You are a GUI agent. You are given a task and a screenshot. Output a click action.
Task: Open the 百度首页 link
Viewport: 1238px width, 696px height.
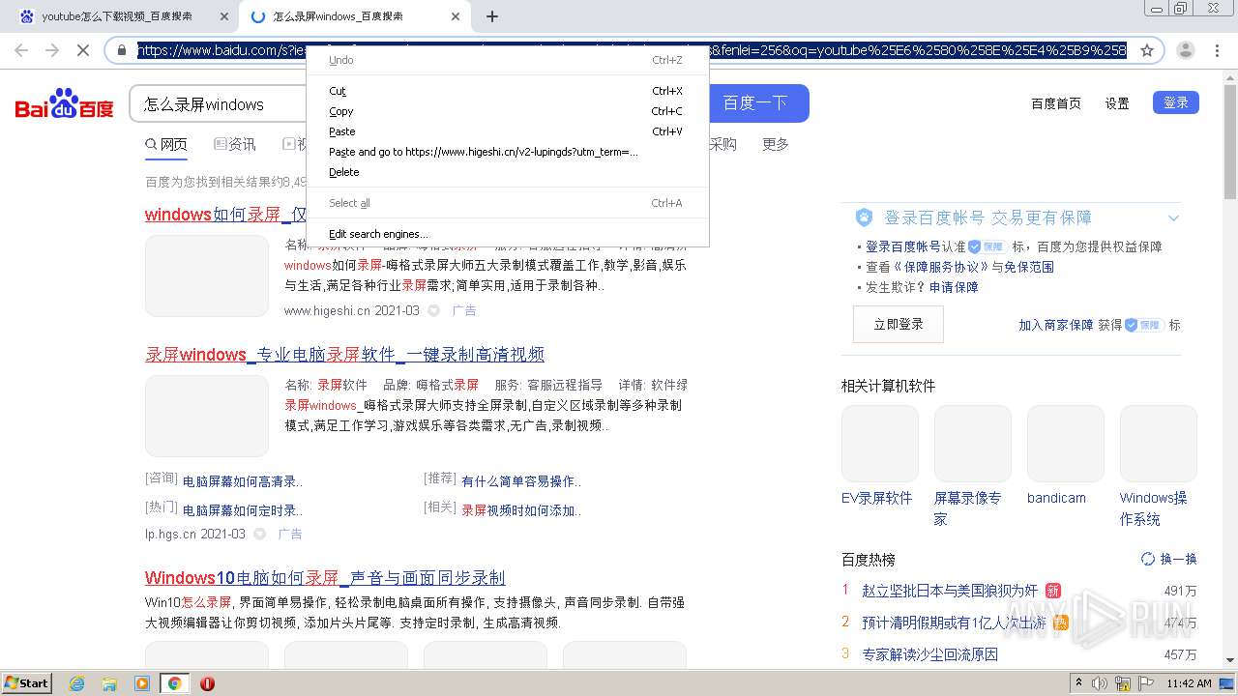[x=1056, y=103]
